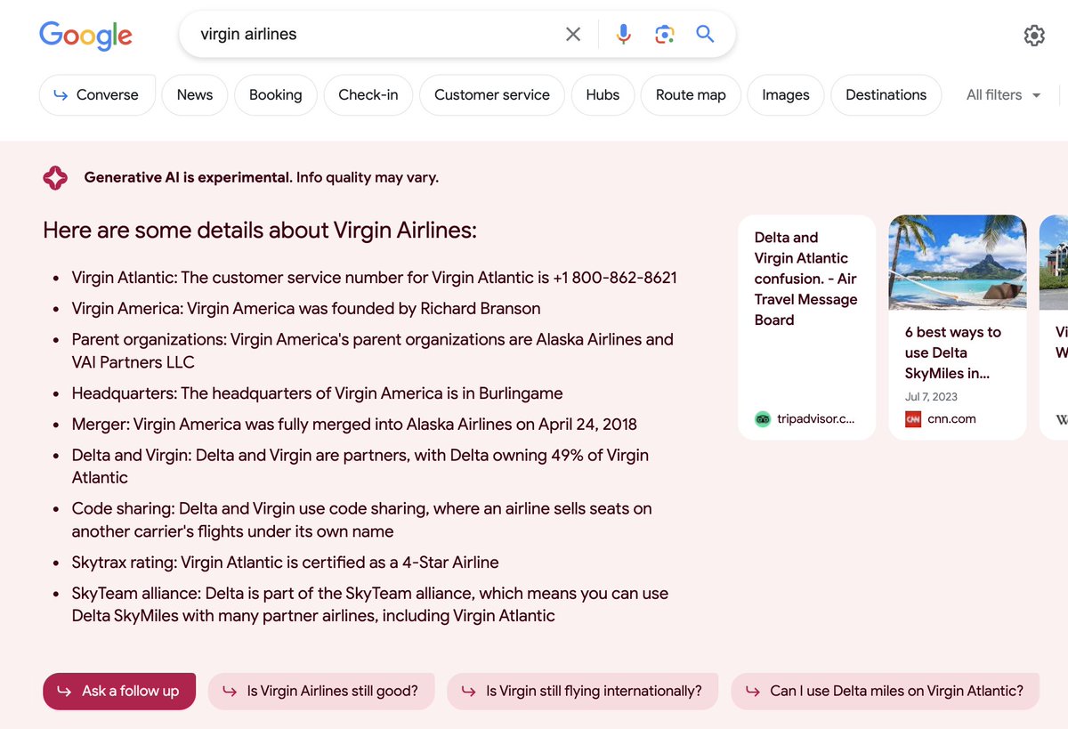Select the Booking filter chip
This screenshot has height=729, width=1068.
(276, 95)
